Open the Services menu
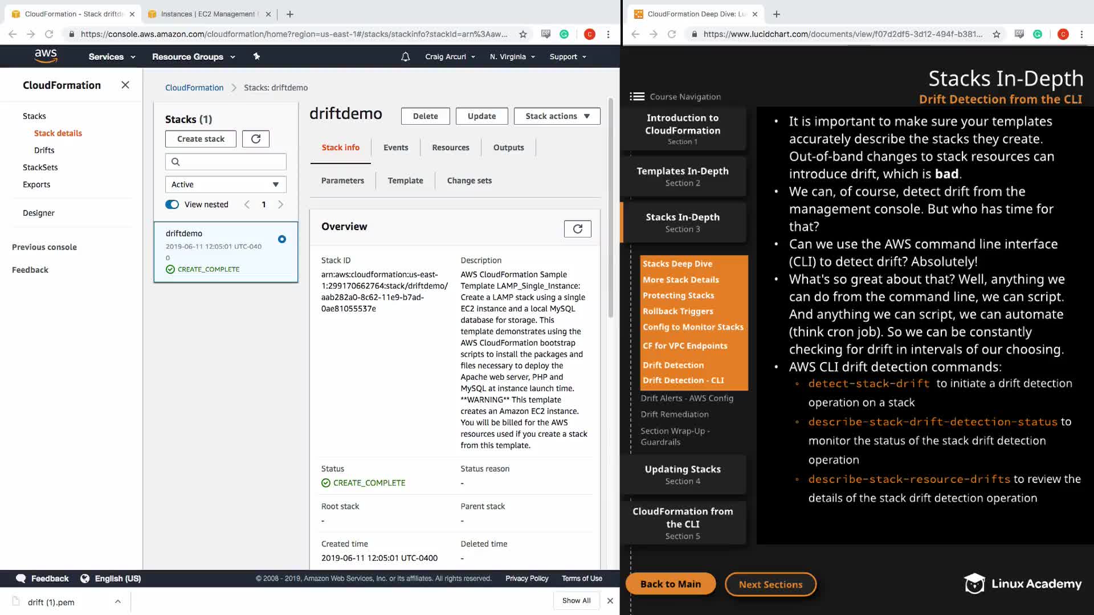The image size is (1094, 615). pos(112,56)
